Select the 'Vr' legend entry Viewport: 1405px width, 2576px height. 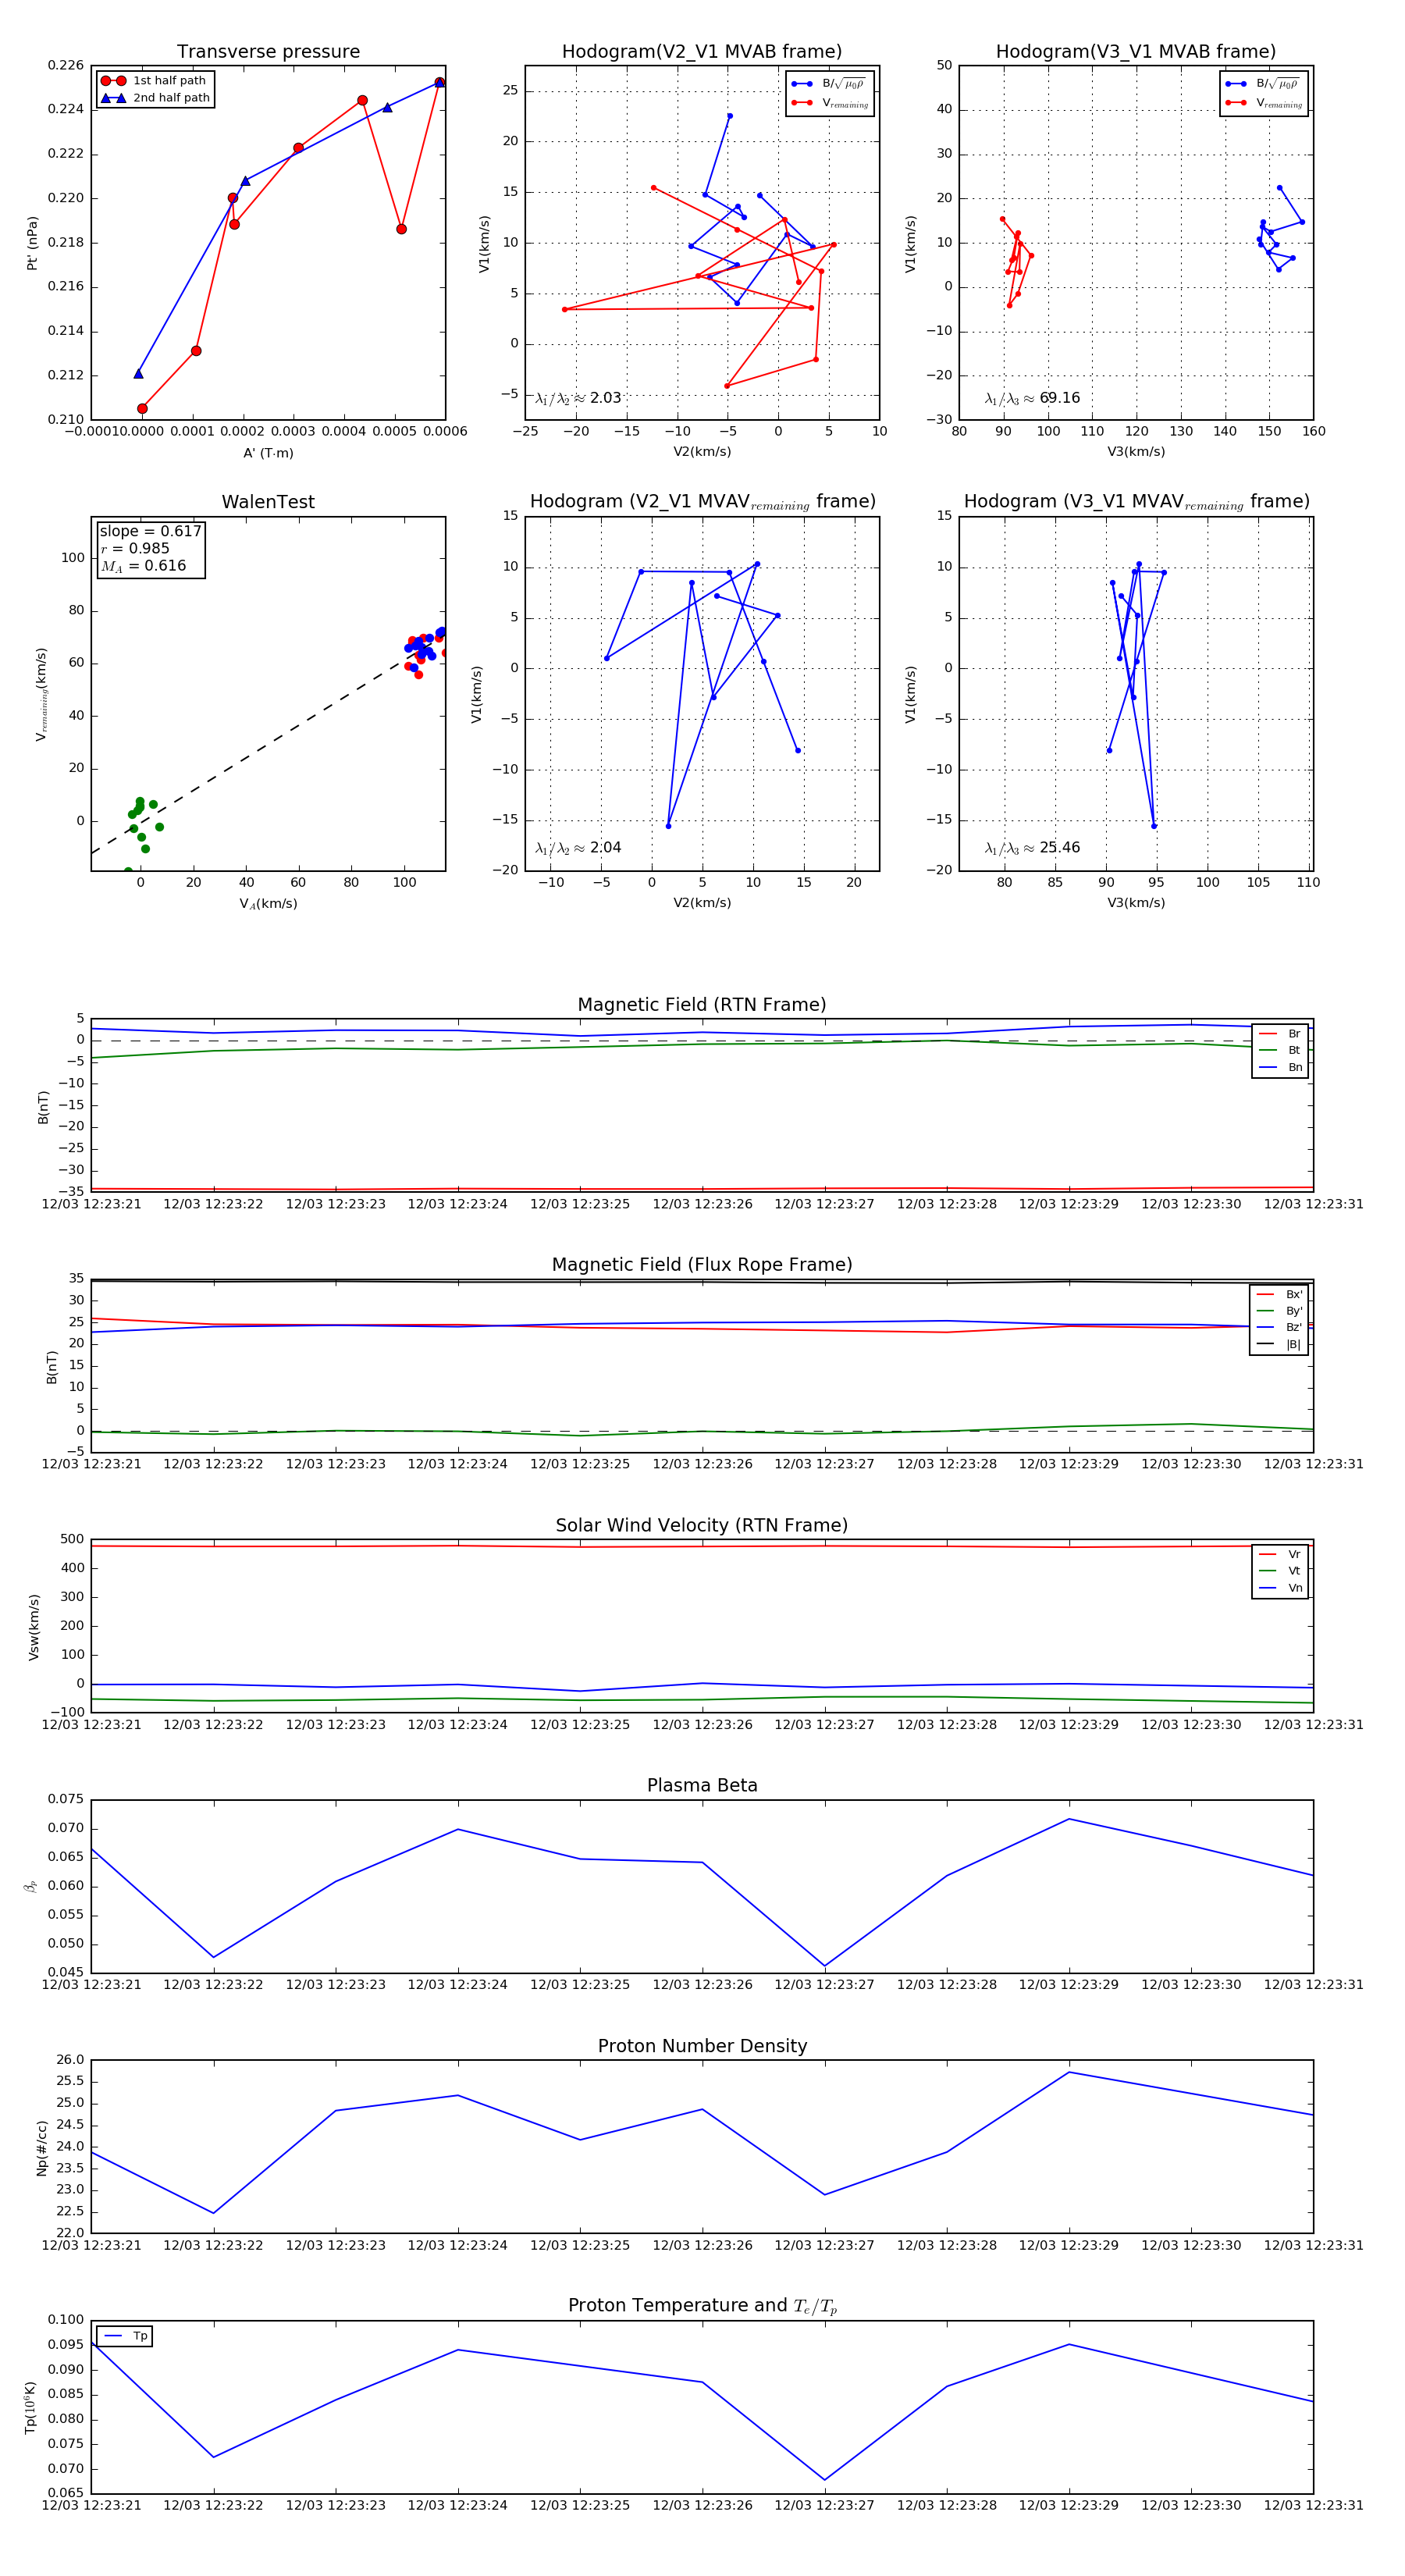1280,1554
